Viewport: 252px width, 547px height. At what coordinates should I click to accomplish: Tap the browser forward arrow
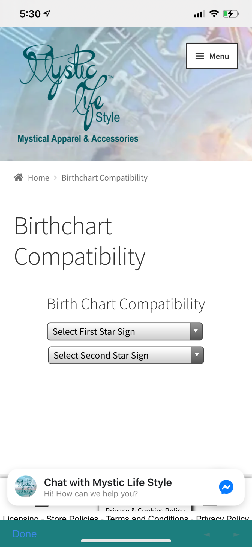pos(236,534)
